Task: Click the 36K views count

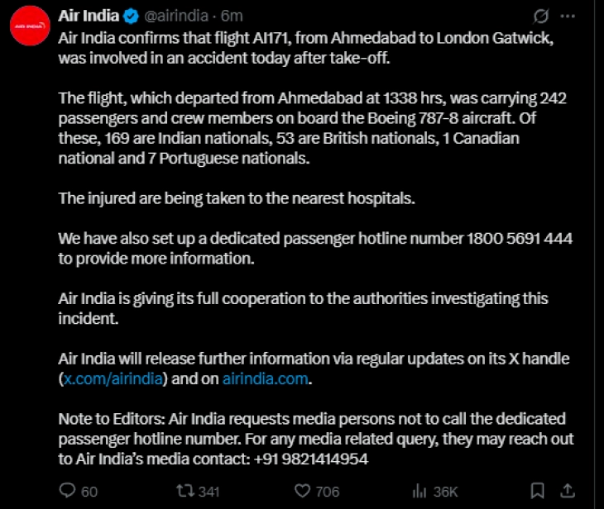Action: pyautogui.click(x=446, y=492)
